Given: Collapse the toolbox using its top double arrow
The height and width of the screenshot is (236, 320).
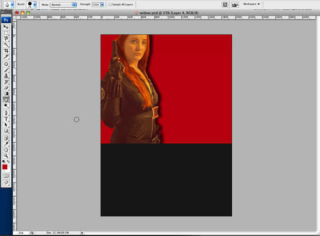Looking at the screenshot, I should click(x=3, y=12).
